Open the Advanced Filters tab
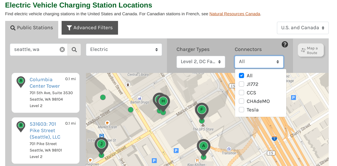 (x=90, y=28)
